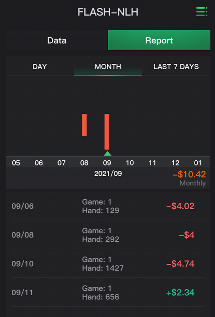Choose month 10 on the axis
215x317 pixels.
click(130, 163)
